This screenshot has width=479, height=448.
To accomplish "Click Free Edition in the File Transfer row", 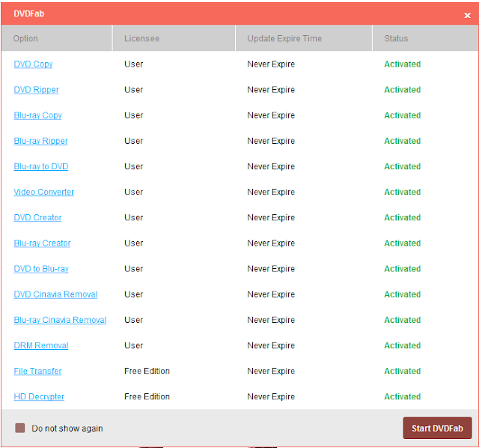I will tap(147, 371).
